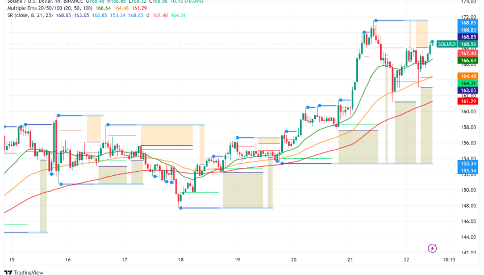Click the 146.00 tick on price scale
Screen dimensions: 484x275
[468, 221]
